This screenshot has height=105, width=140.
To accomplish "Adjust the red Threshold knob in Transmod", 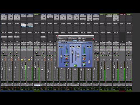I will tap(66, 58).
